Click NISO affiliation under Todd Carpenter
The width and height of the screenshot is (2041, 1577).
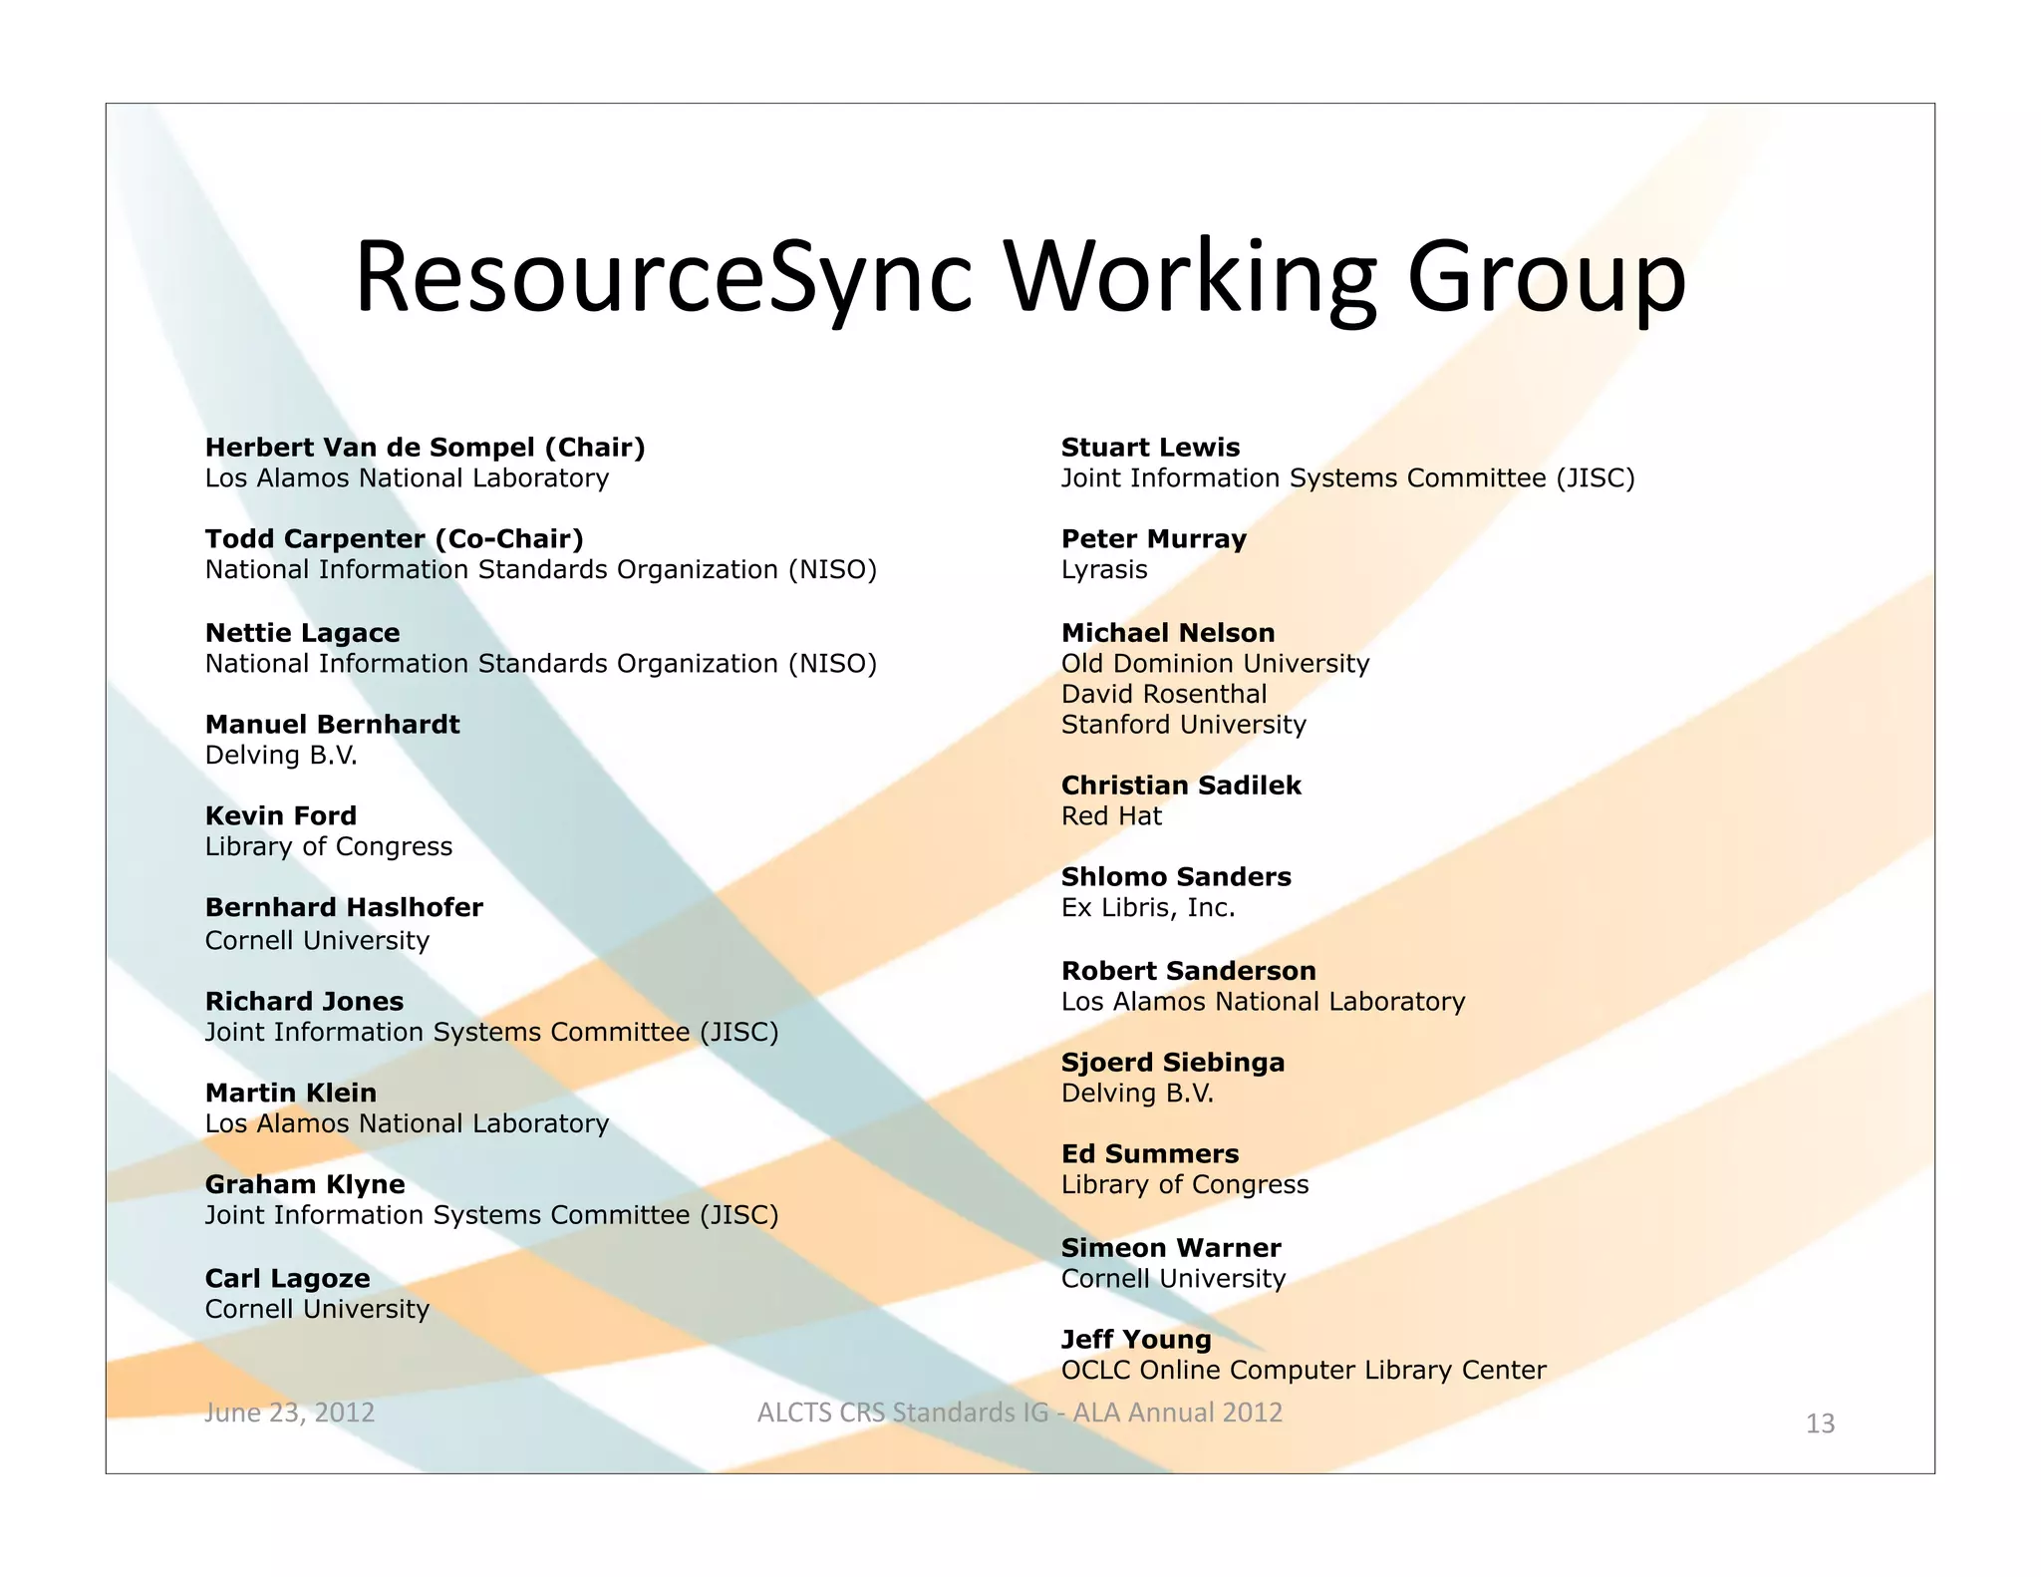pos(541,570)
